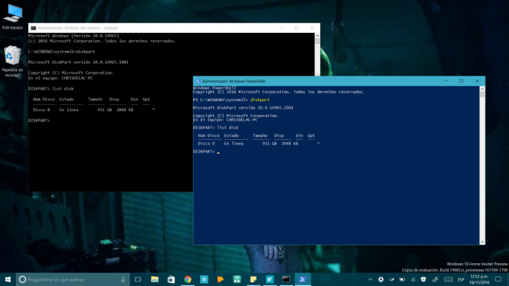Switch to the Command Prompt taskbar icon
Screen dimensions: 509x286
286,279
